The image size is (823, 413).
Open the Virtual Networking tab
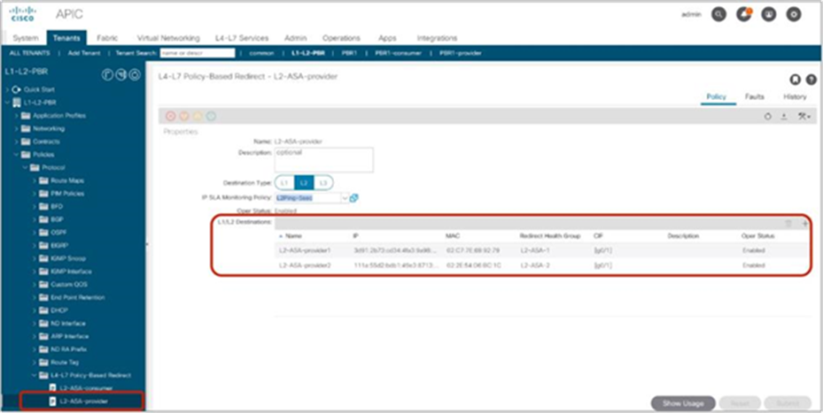[x=168, y=38]
